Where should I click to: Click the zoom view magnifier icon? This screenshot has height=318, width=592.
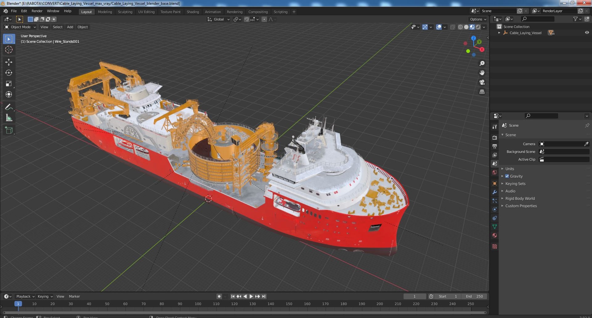click(482, 63)
